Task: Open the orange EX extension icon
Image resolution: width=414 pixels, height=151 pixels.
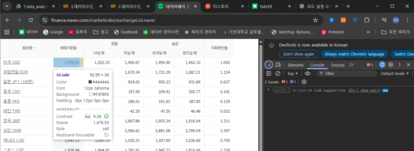Action: tap(343, 20)
